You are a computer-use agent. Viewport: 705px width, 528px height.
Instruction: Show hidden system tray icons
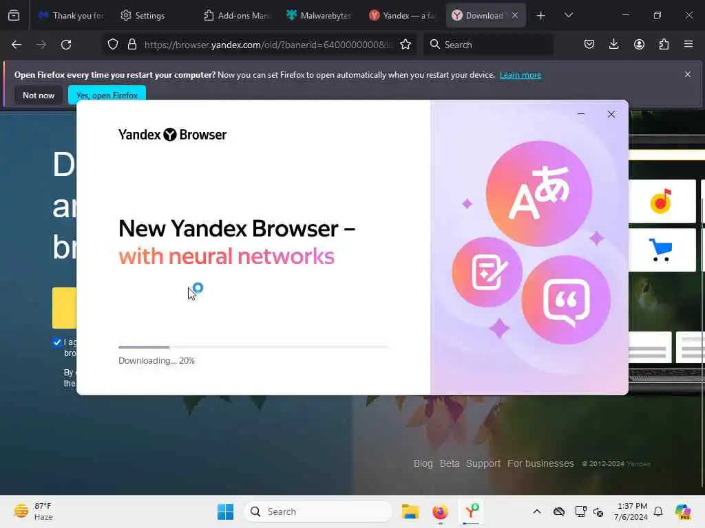(x=537, y=511)
